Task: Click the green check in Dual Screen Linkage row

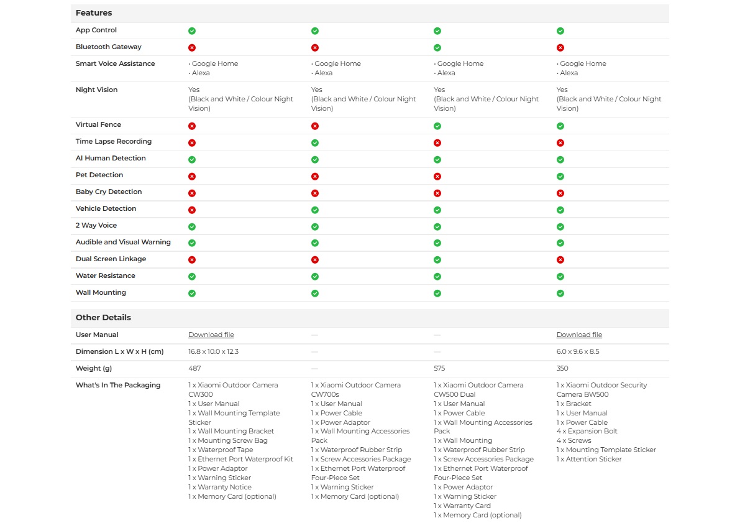Action: pyautogui.click(x=437, y=260)
